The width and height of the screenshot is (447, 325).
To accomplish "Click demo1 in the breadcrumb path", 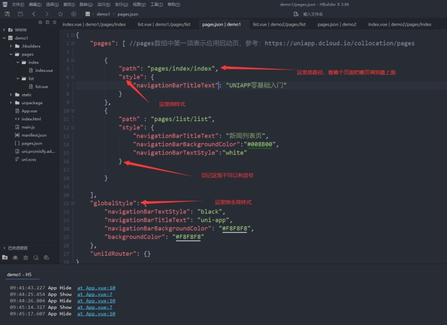I will pos(103,14).
